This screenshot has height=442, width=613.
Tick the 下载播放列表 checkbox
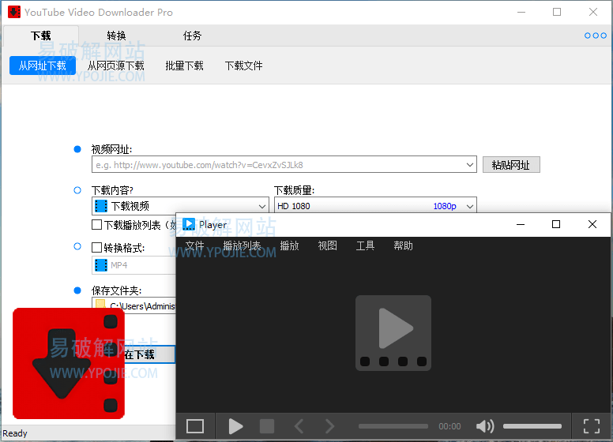point(96,225)
